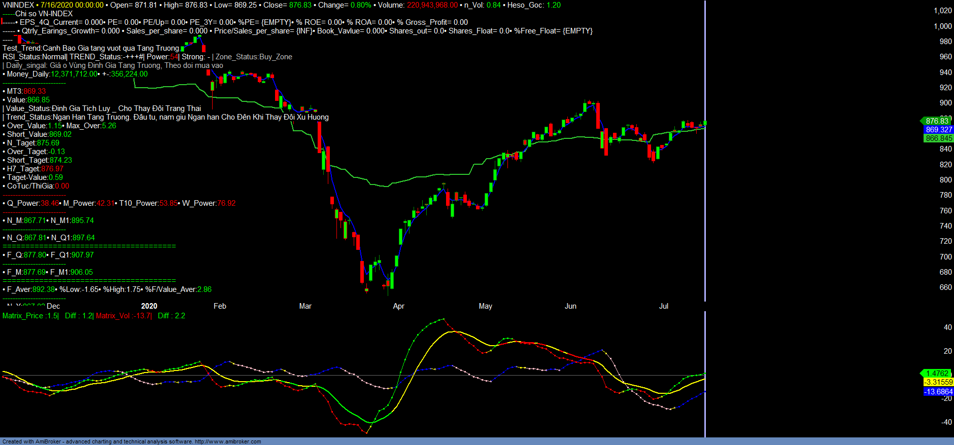This screenshot has width=954, height=445.
Task: Click the VNINDEX ticker symbol in the title
Action: pyautogui.click(x=18, y=5)
